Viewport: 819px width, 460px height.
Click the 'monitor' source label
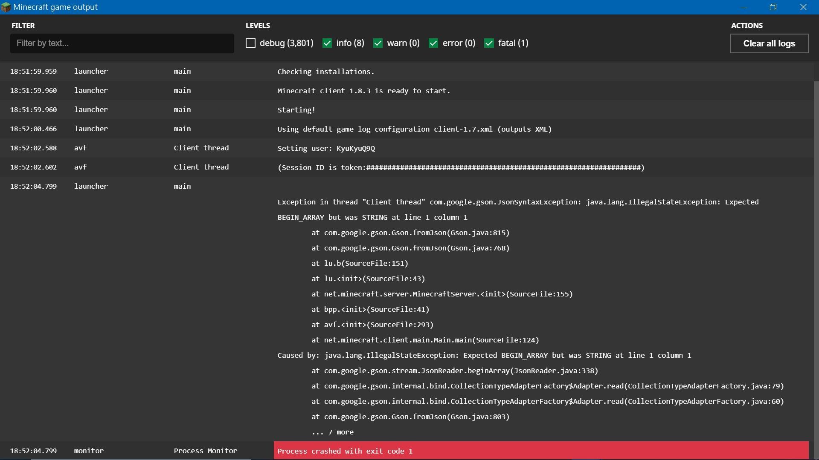point(89,451)
